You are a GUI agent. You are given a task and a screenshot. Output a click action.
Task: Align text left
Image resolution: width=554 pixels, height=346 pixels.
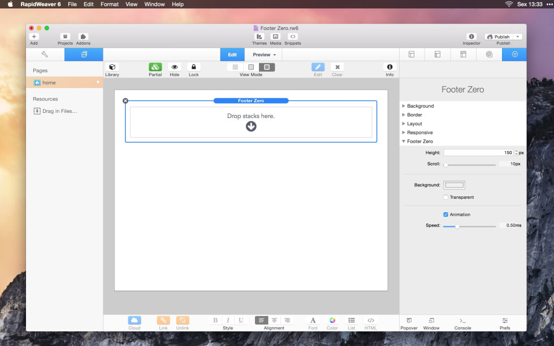click(261, 320)
